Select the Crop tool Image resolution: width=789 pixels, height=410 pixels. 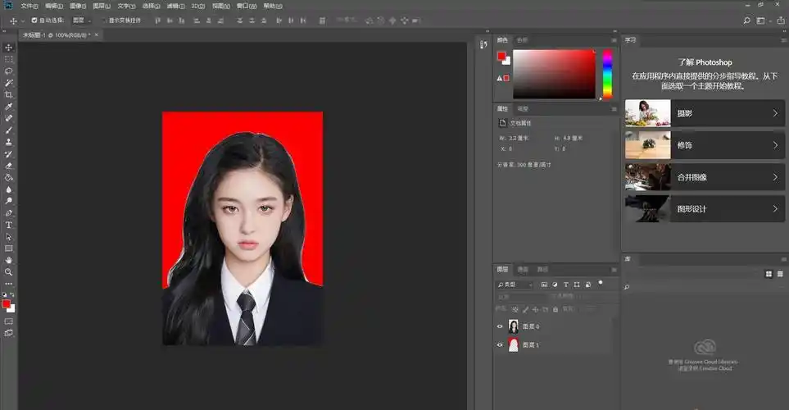8,94
